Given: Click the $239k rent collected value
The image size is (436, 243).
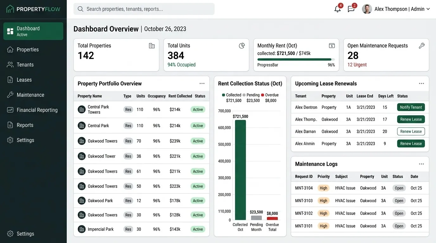Looking at the screenshot, I should (x=175, y=141).
